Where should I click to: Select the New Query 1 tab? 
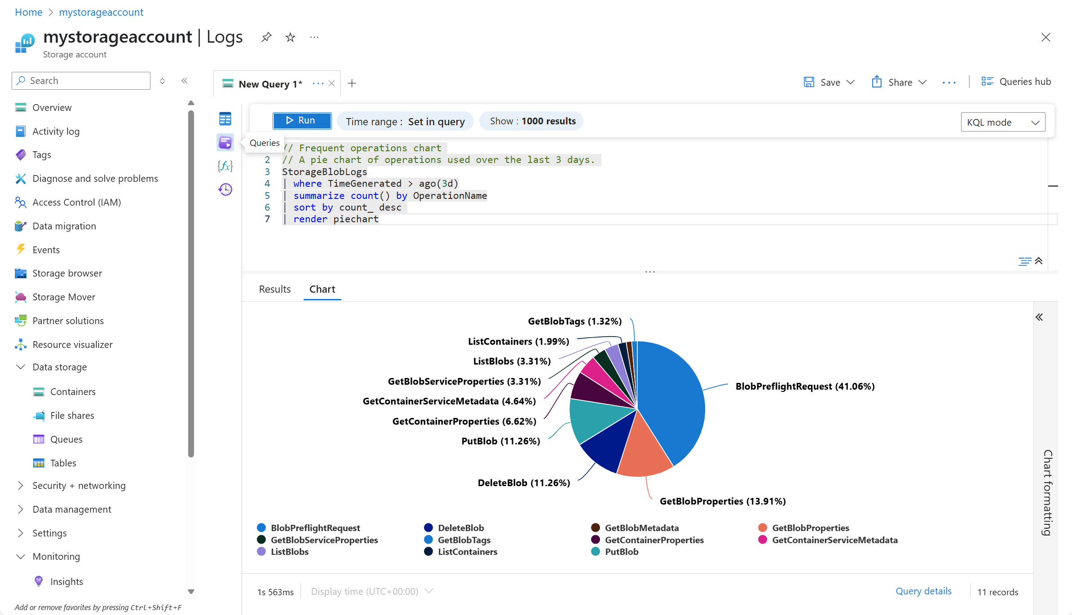(269, 84)
